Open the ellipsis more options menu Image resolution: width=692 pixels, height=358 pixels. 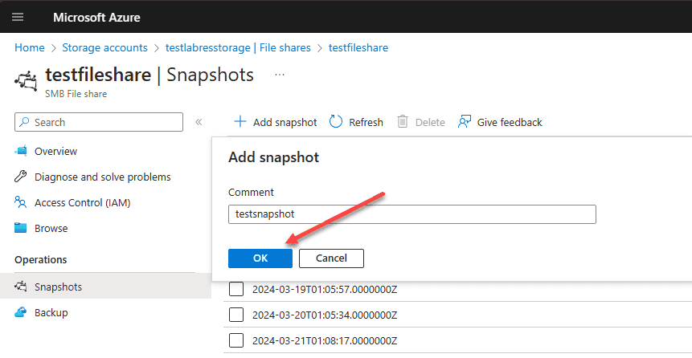click(280, 75)
